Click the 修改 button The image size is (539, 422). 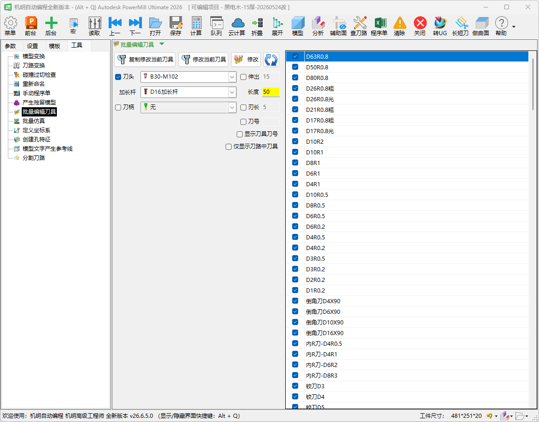[246, 60]
